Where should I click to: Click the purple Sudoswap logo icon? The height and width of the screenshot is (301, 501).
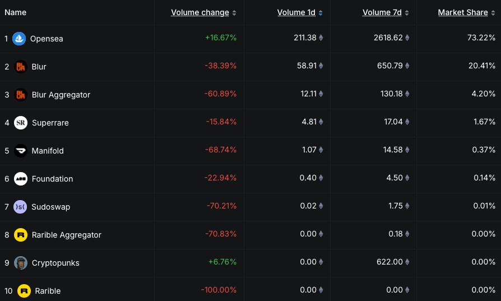tap(21, 207)
